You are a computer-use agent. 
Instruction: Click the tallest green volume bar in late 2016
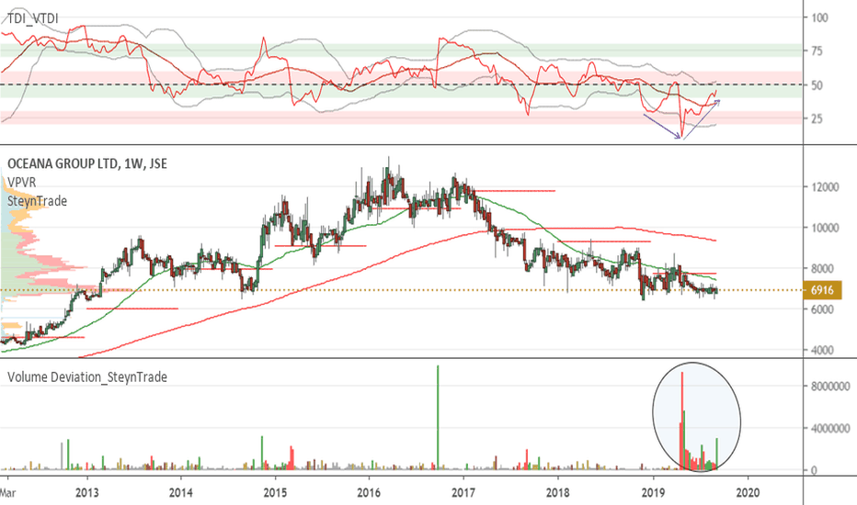coord(438,417)
